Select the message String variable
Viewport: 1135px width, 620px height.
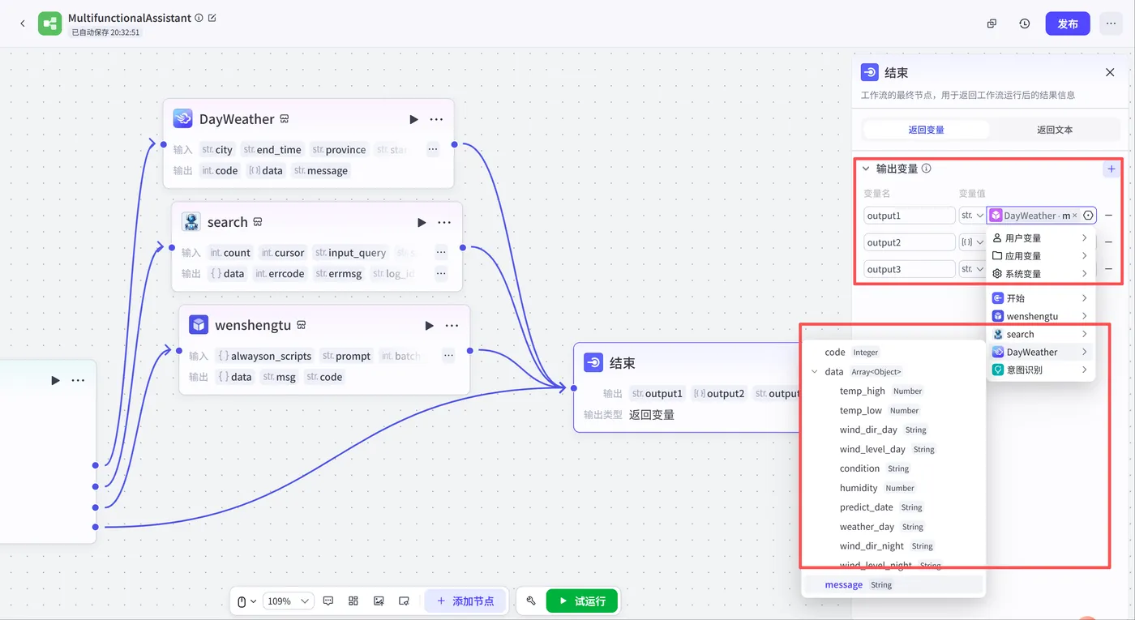click(893, 585)
